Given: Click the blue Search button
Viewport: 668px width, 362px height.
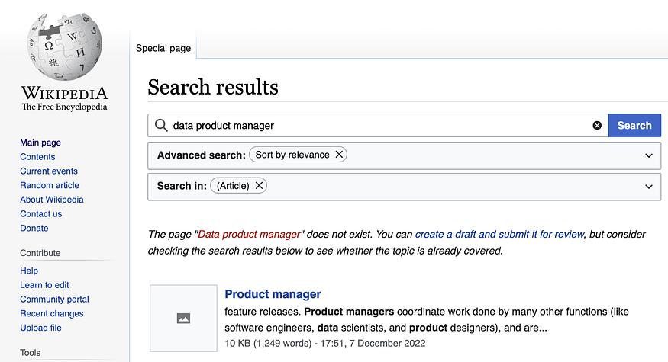Looking at the screenshot, I should 634,126.
